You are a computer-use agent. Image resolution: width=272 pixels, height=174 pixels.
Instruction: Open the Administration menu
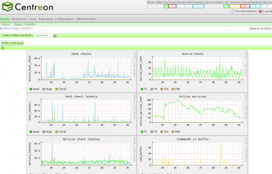coord(86,19)
